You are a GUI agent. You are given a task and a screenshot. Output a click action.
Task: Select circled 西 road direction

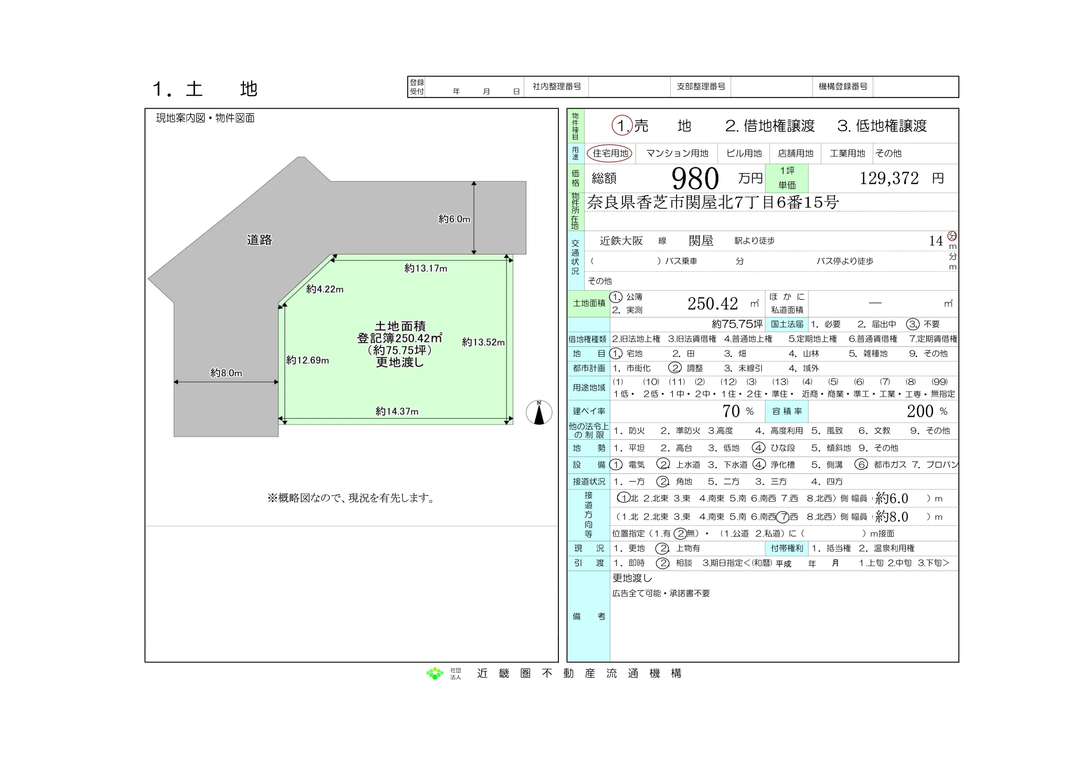pyautogui.click(x=787, y=517)
